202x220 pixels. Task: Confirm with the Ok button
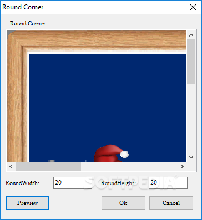[123, 203]
